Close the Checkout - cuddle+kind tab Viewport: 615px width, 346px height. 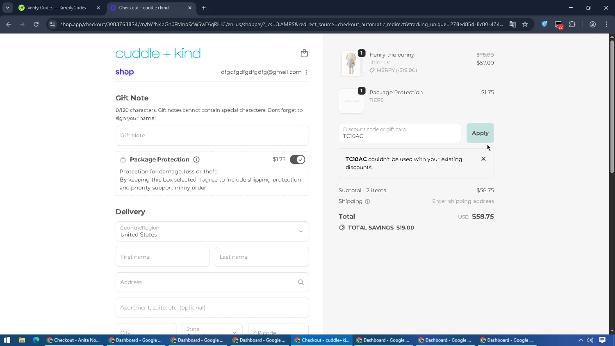click(x=190, y=8)
